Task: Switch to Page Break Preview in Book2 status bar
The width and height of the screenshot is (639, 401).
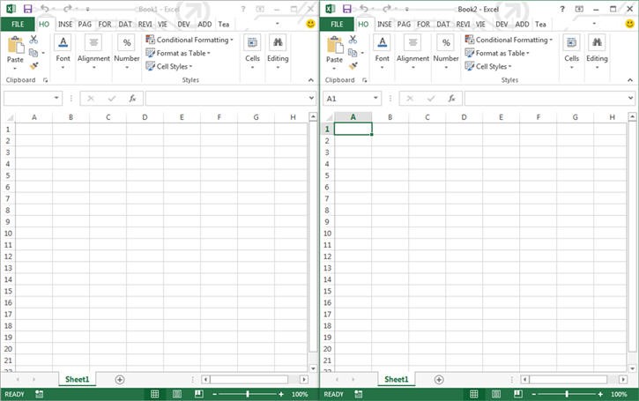Action: tap(518, 394)
